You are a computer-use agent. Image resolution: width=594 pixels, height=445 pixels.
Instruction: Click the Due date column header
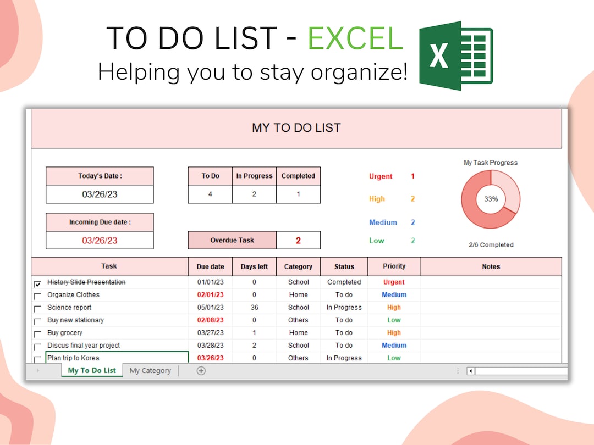210,266
